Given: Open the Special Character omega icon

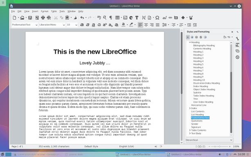Looking at the screenshot, I should [x=157, y=18].
